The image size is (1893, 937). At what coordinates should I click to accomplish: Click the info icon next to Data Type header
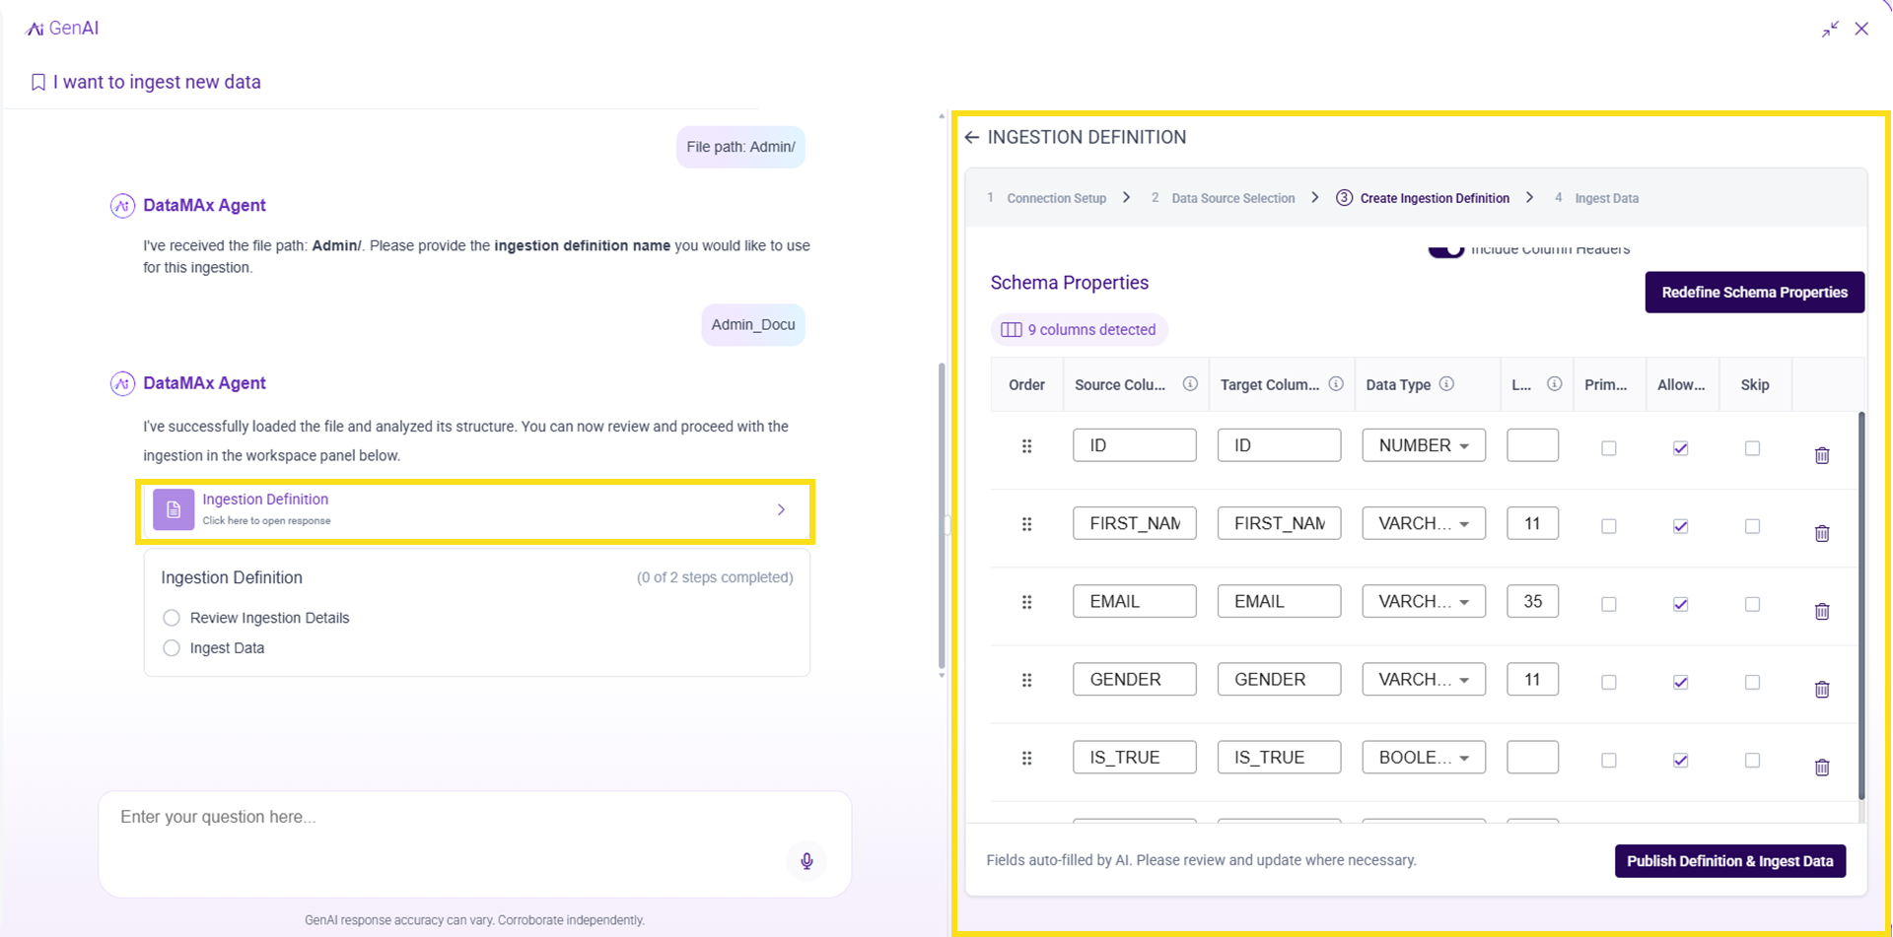click(1446, 384)
